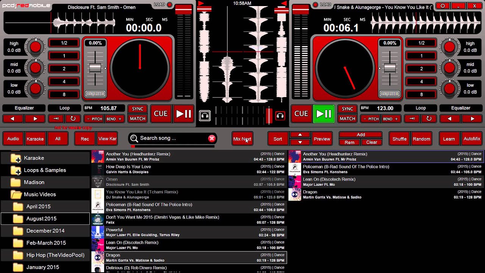The image size is (485, 273).
Task: Switch to All library filter
Action: point(58,139)
